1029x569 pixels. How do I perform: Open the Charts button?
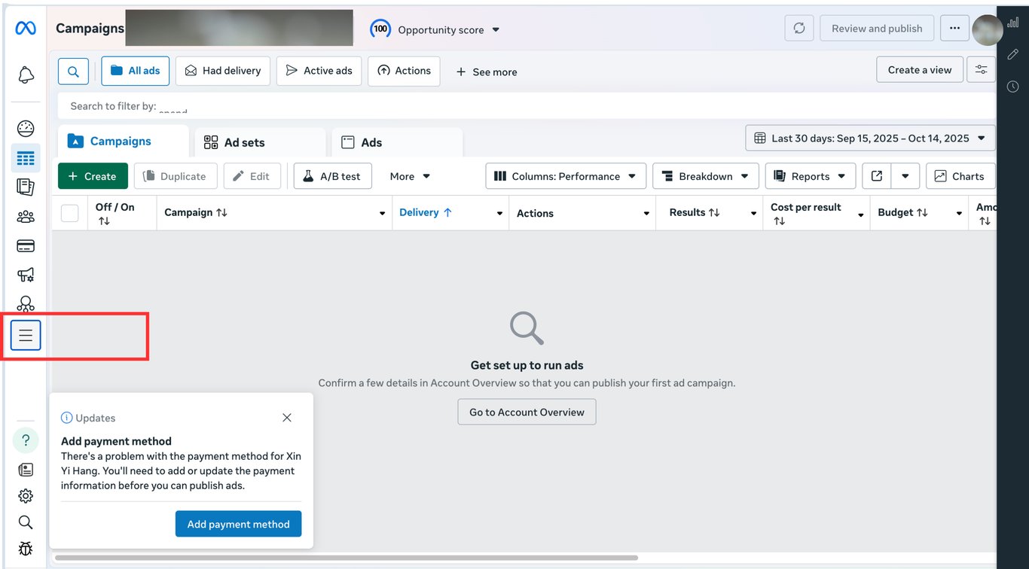(x=960, y=176)
